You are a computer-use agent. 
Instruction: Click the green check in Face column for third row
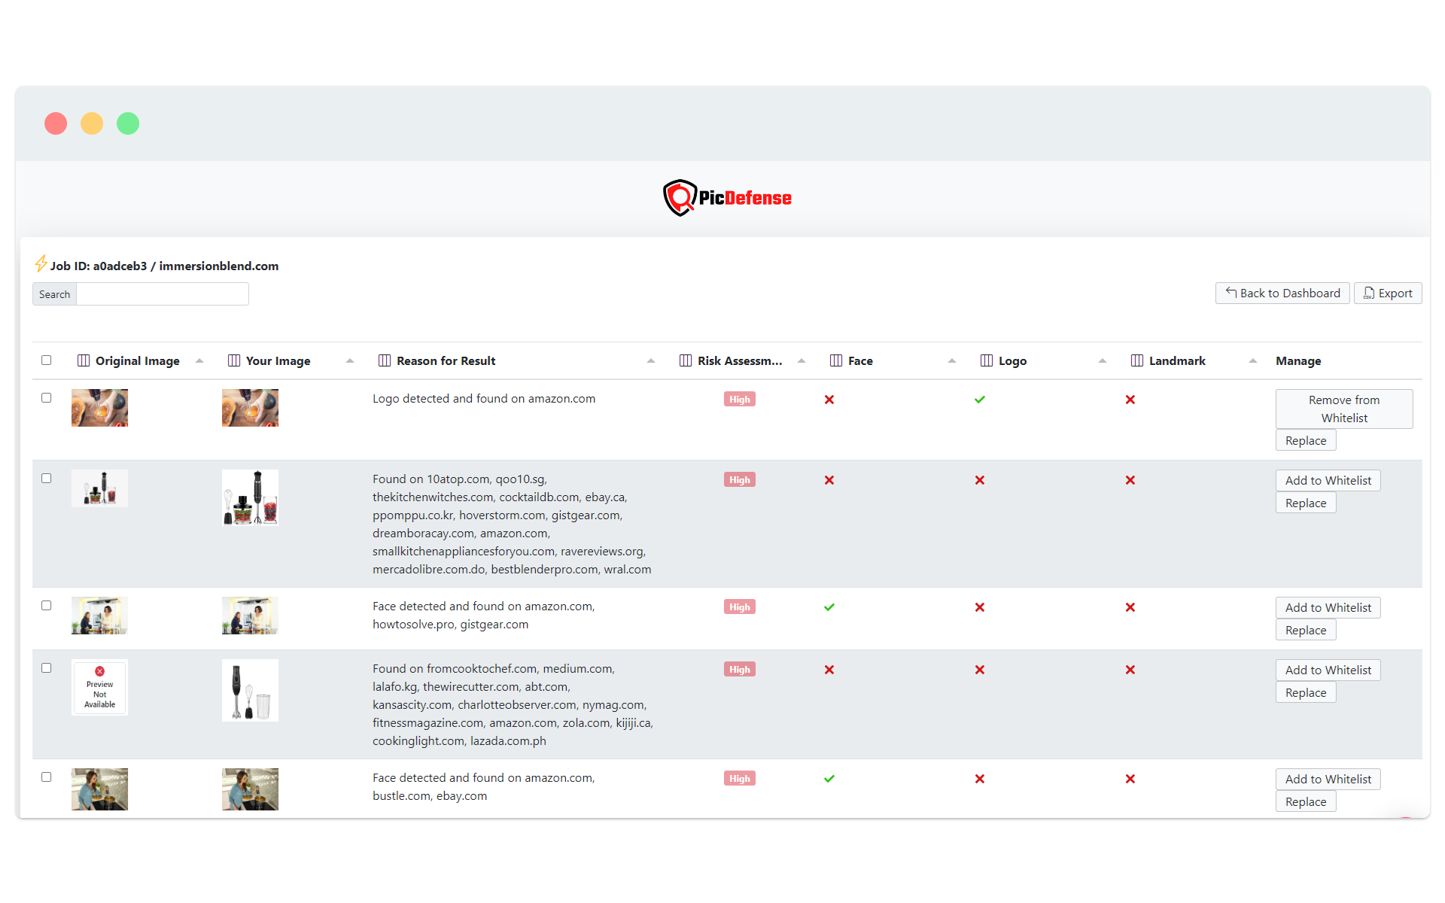tap(829, 607)
